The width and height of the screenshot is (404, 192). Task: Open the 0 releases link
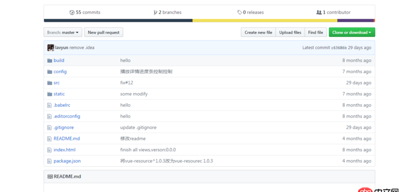[250, 12]
